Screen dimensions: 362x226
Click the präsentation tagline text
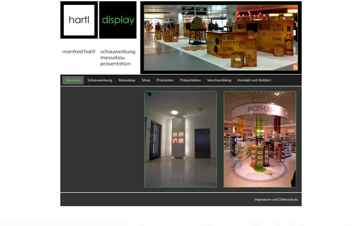tap(115, 64)
